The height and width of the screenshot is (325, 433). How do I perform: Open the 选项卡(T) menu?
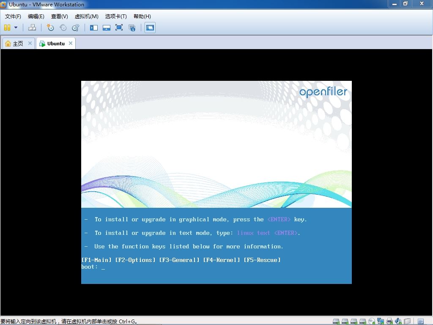(116, 17)
